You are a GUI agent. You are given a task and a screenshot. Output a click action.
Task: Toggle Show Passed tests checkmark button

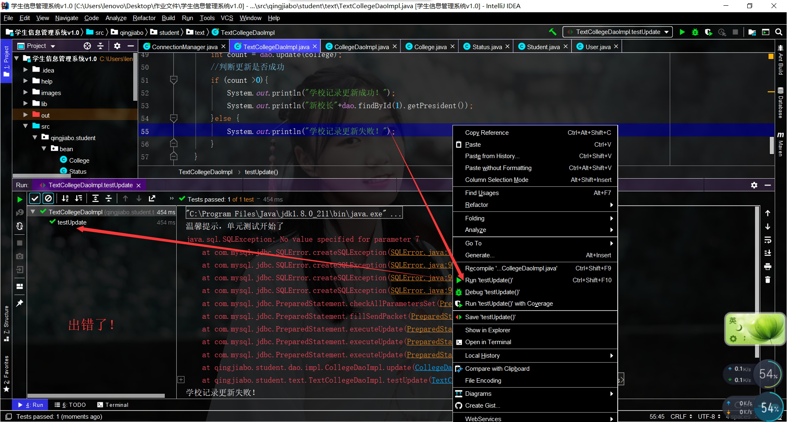click(x=35, y=199)
